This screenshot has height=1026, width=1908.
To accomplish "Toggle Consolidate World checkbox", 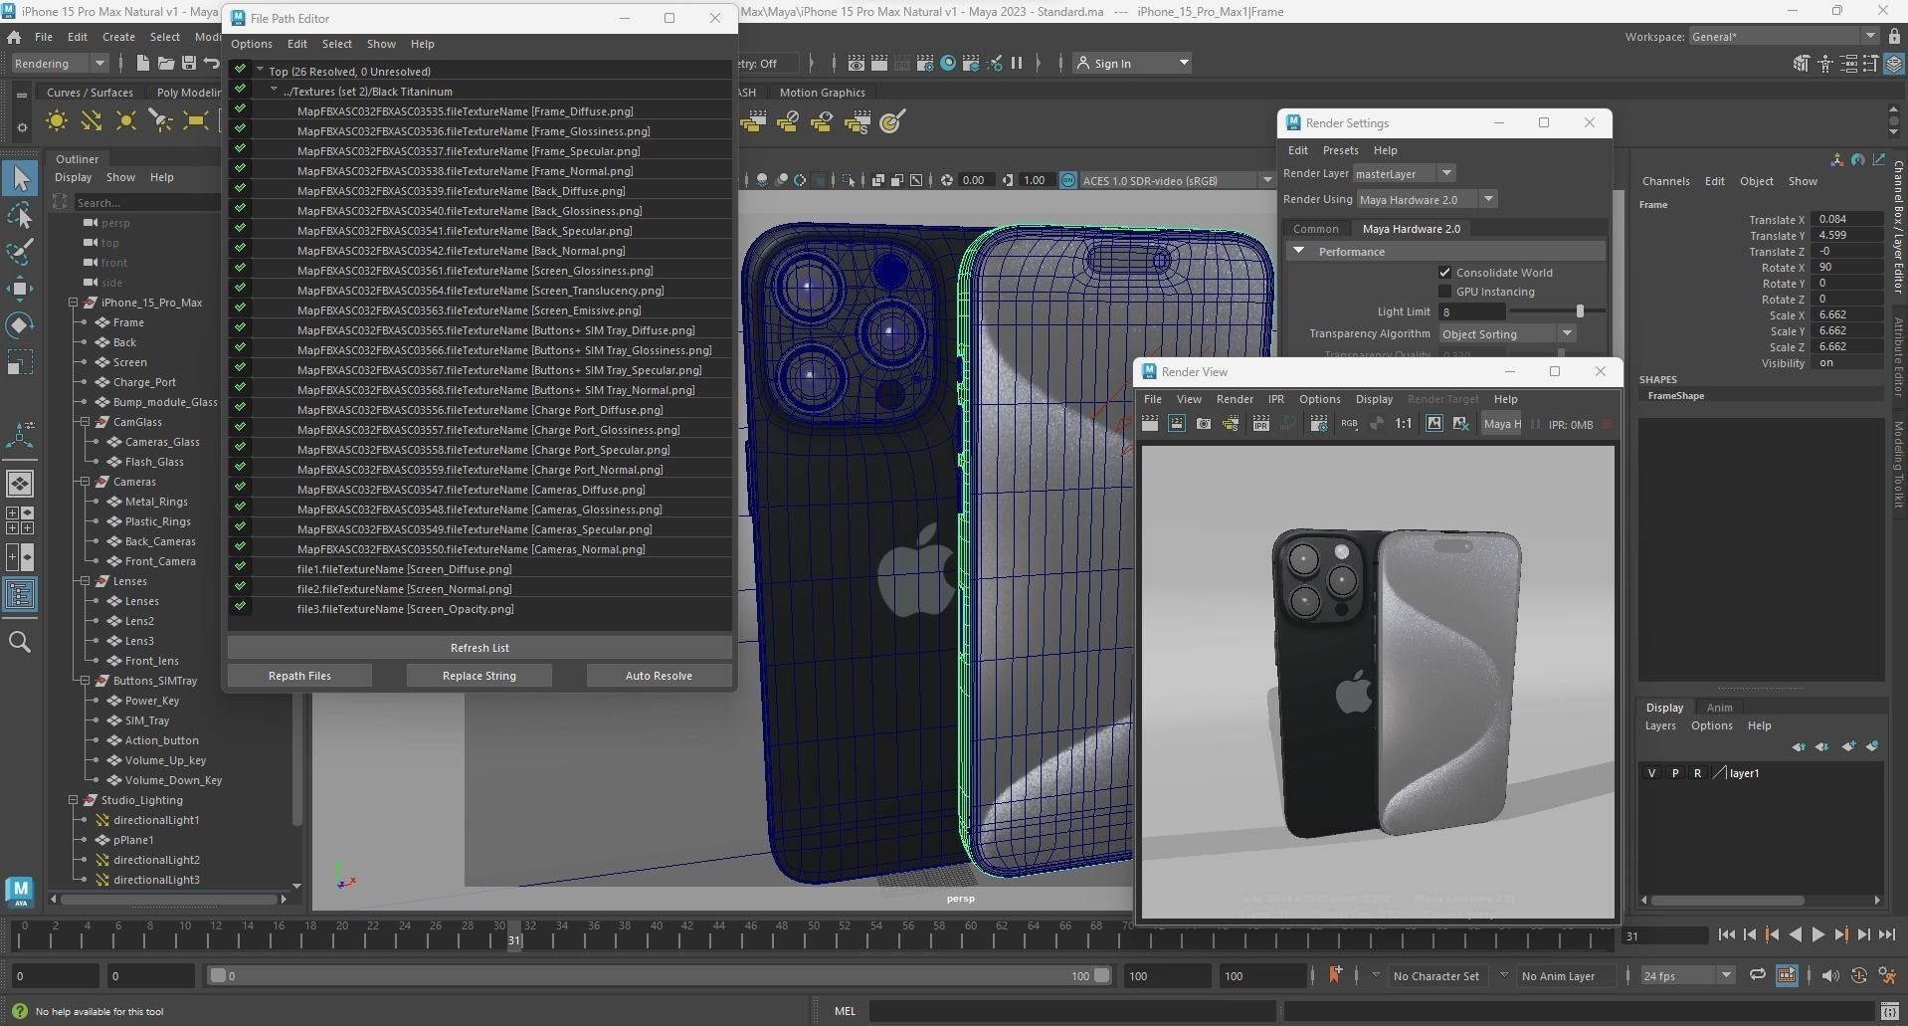I will (1444, 272).
